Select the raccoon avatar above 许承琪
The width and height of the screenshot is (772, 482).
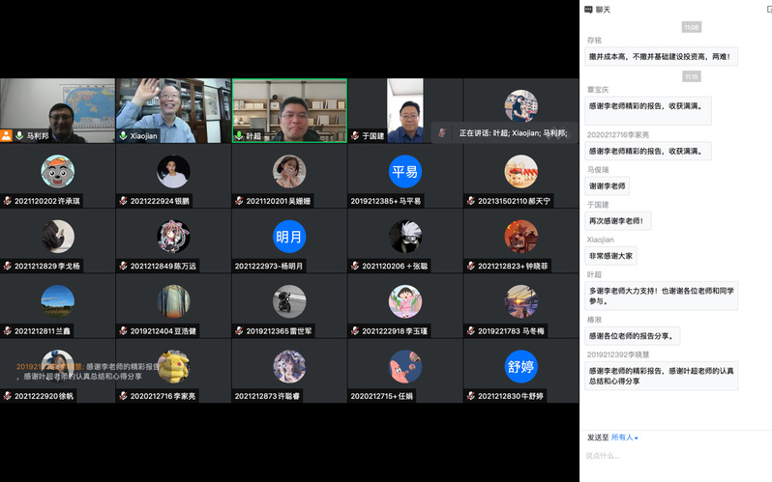pyautogui.click(x=57, y=172)
